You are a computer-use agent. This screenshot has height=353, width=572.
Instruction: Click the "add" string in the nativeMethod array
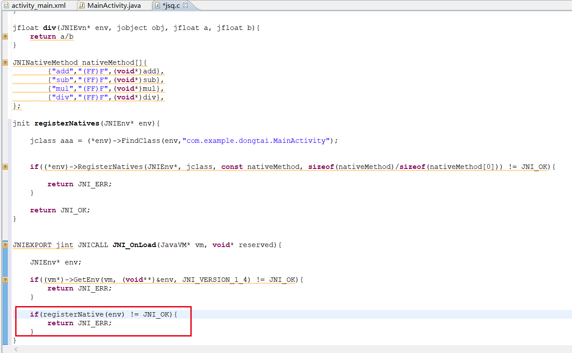63,71
